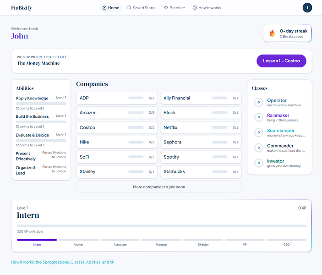Viewport: 322px width, 275px height.
Task: Click the FinBizify logo
Action: coord(22,8)
